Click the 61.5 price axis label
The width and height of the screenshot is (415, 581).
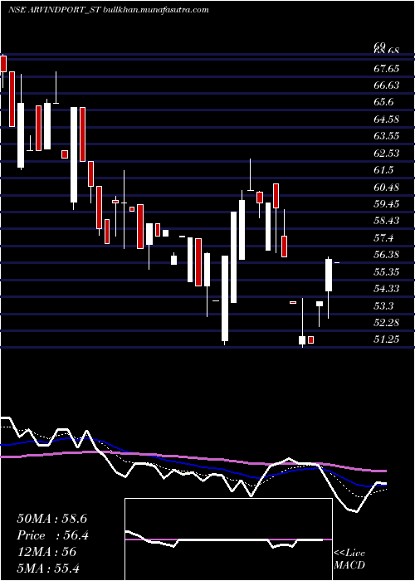(383, 170)
